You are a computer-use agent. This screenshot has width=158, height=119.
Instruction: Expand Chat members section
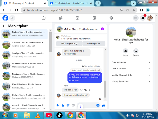pos(131,69)
